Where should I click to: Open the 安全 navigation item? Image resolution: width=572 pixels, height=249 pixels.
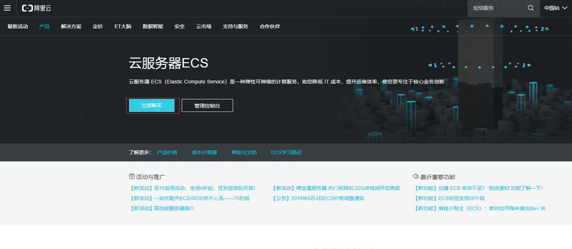coord(179,27)
